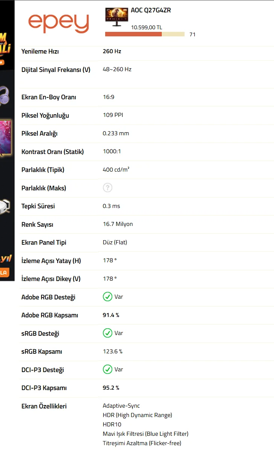Click the 10.599,00 TL price
This screenshot has width=274, height=474.
(146, 27)
